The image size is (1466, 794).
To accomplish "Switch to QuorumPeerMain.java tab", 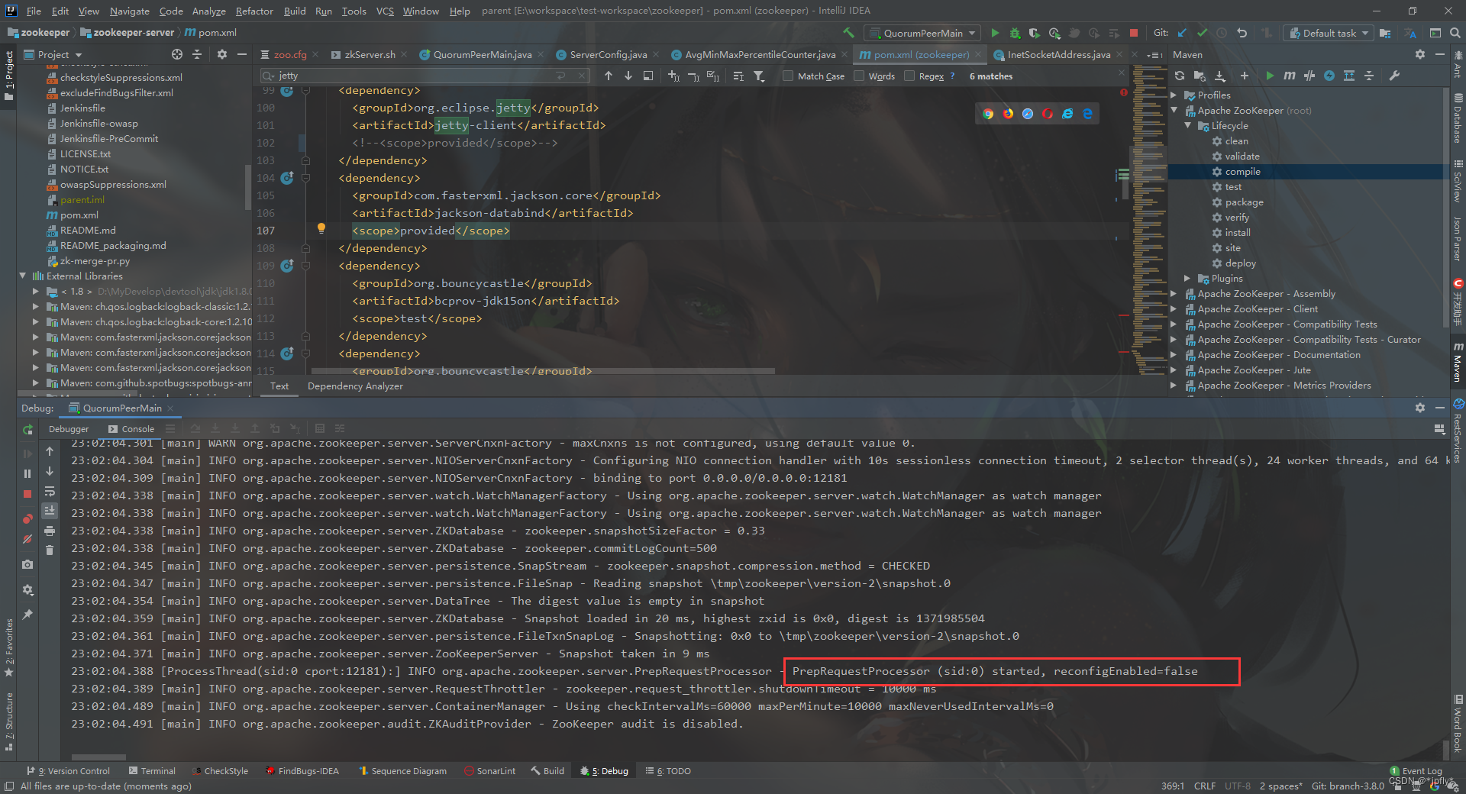I will 482,54.
